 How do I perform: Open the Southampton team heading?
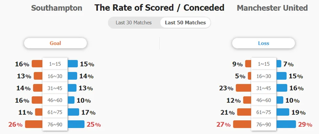(x=57, y=8)
